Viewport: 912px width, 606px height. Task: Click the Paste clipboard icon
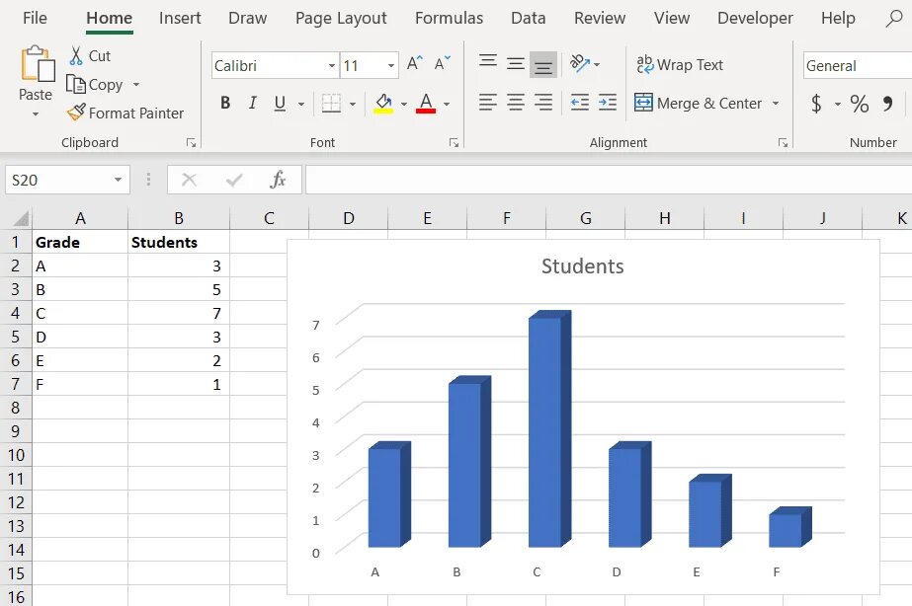[x=38, y=64]
